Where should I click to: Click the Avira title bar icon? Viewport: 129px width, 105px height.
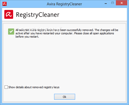coord(5,4)
